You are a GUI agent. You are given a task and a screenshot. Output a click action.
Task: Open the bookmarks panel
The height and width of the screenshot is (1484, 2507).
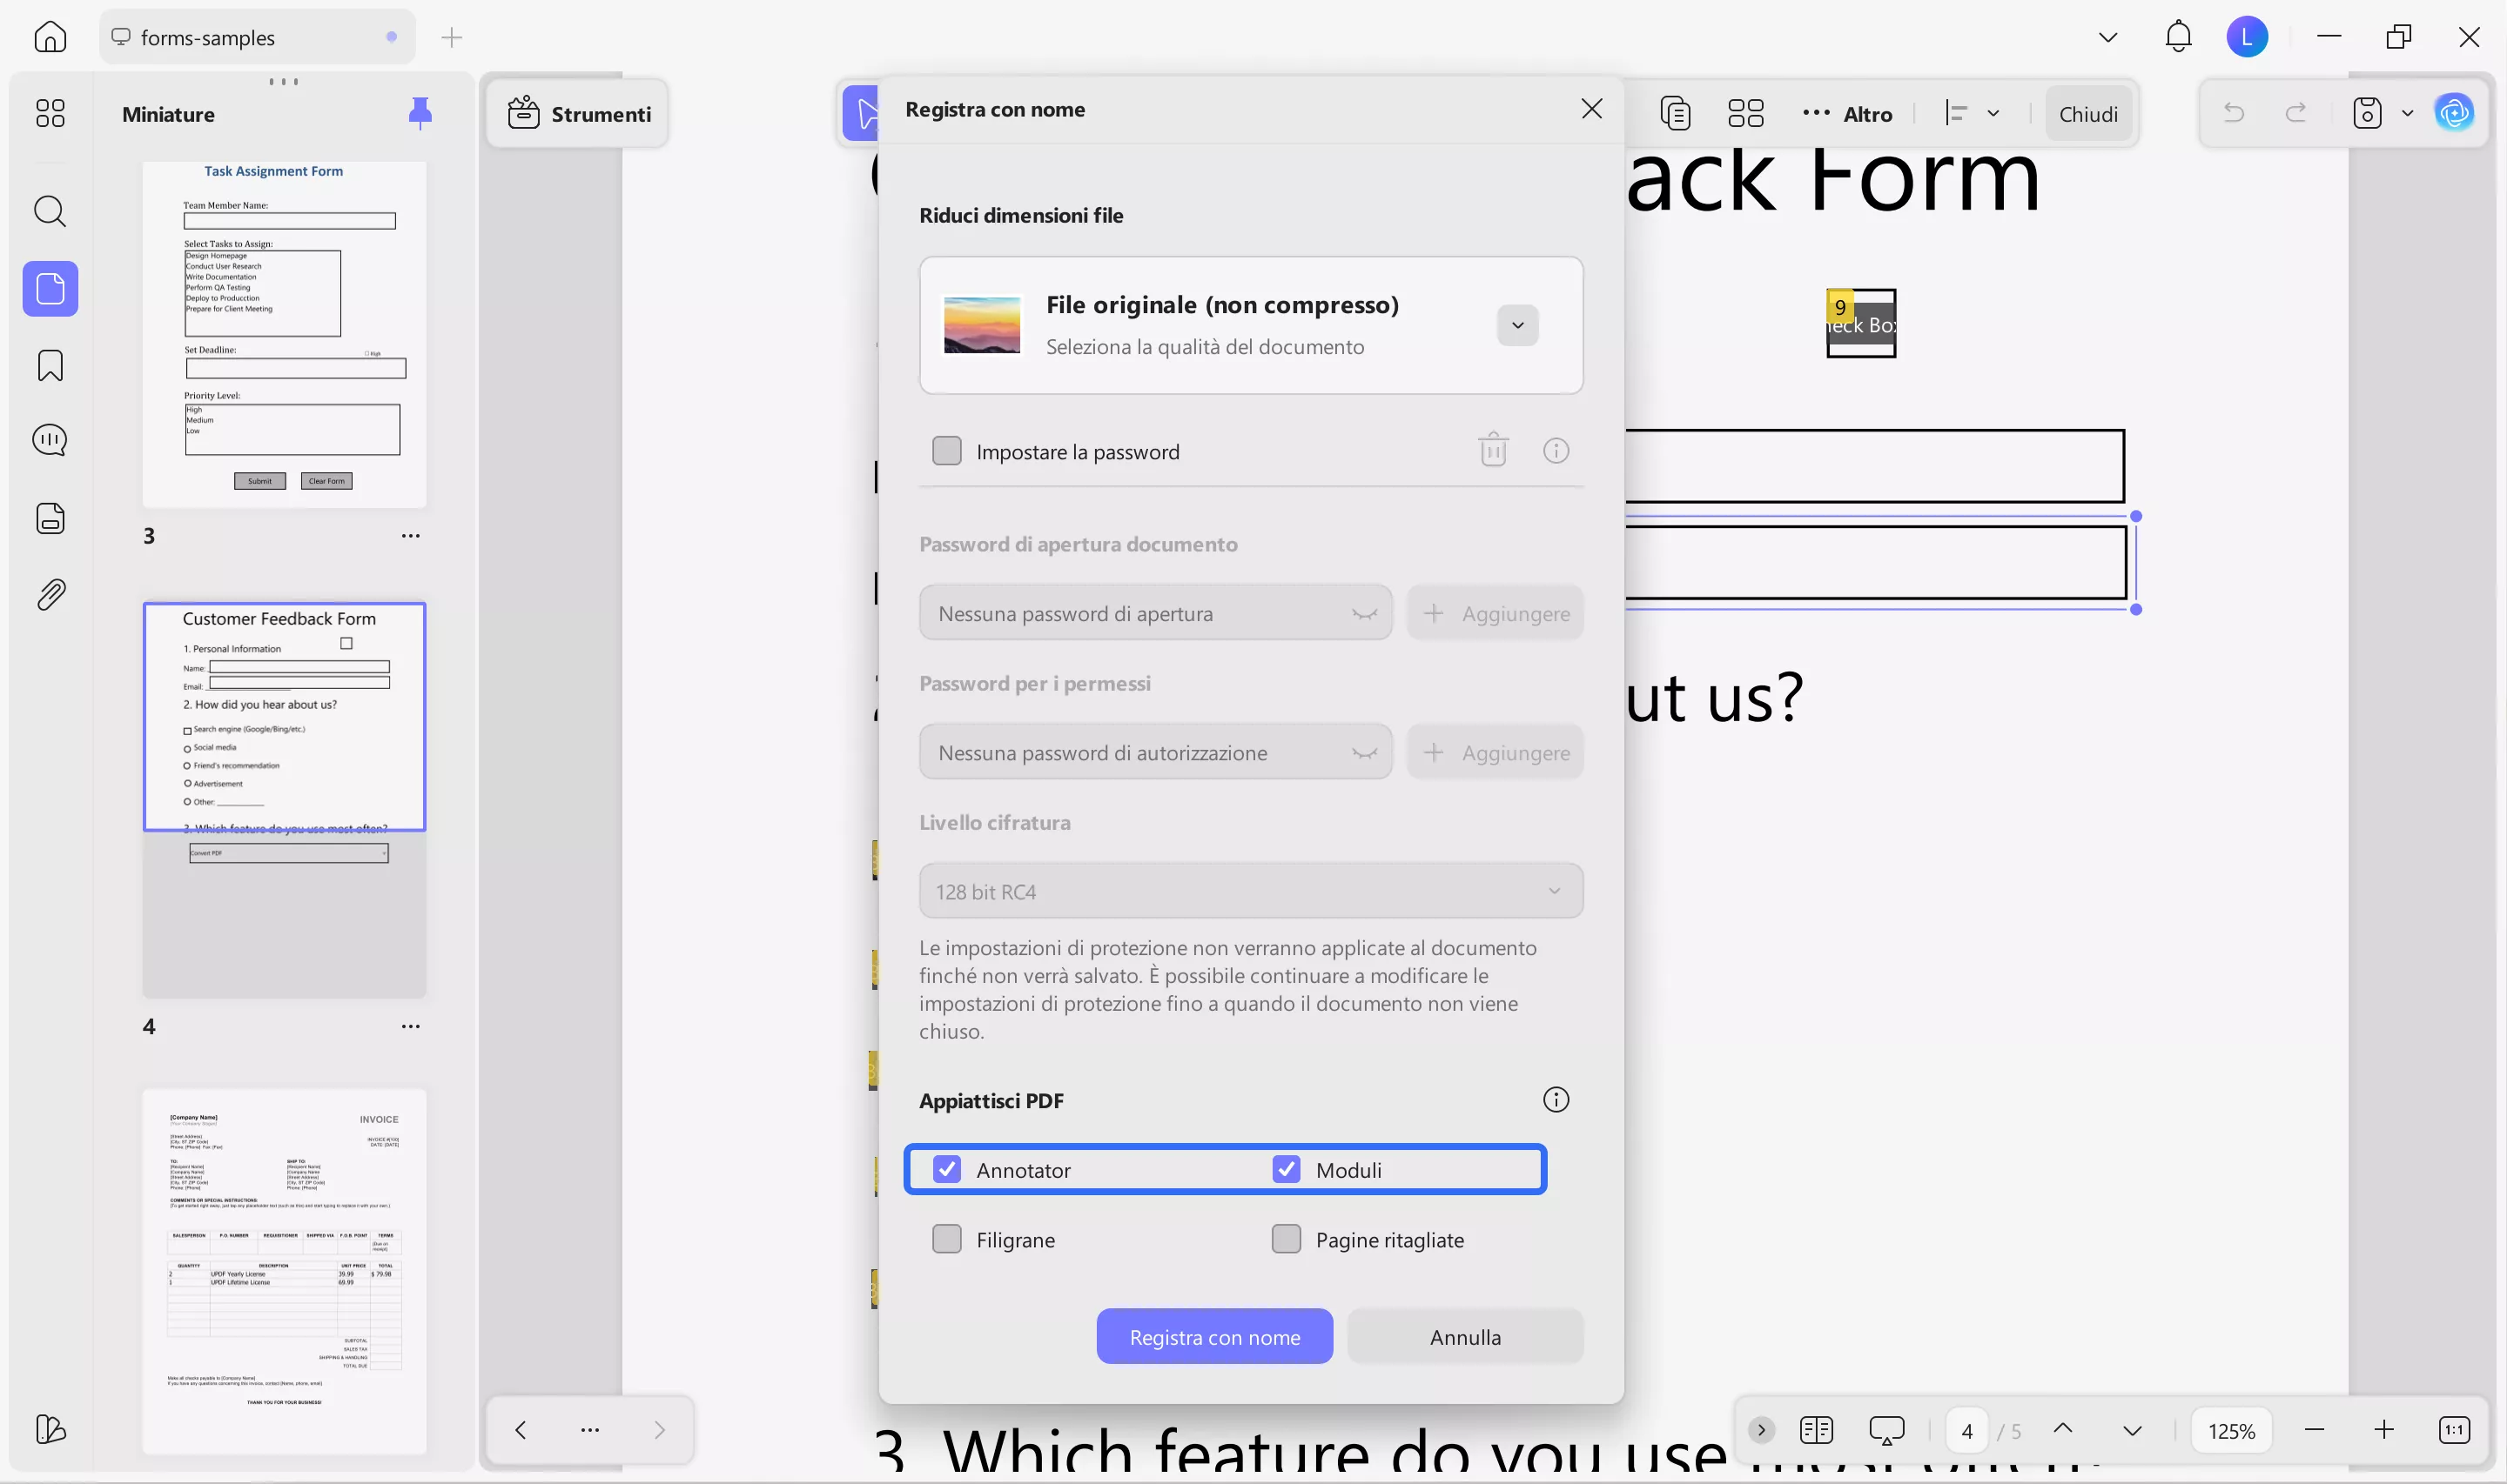point(50,365)
